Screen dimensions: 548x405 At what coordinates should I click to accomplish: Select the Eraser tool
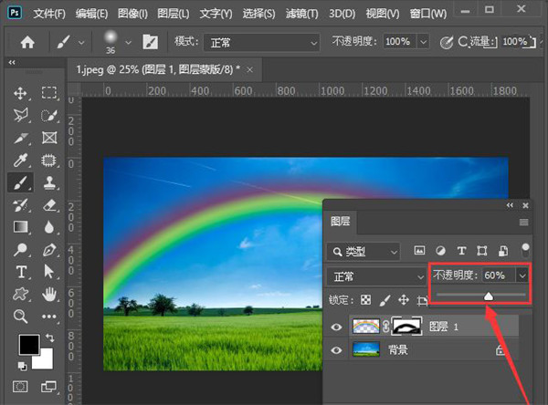point(49,205)
